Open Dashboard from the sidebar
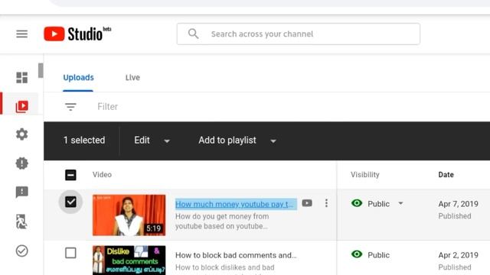 coord(22,78)
